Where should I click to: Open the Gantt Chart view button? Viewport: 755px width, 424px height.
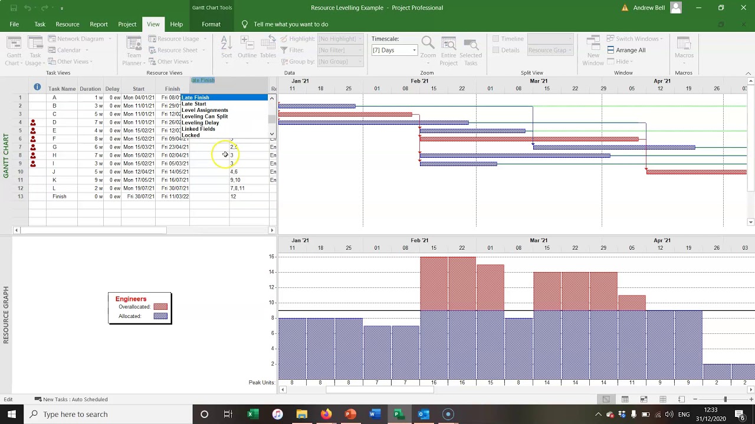(14, 51)
